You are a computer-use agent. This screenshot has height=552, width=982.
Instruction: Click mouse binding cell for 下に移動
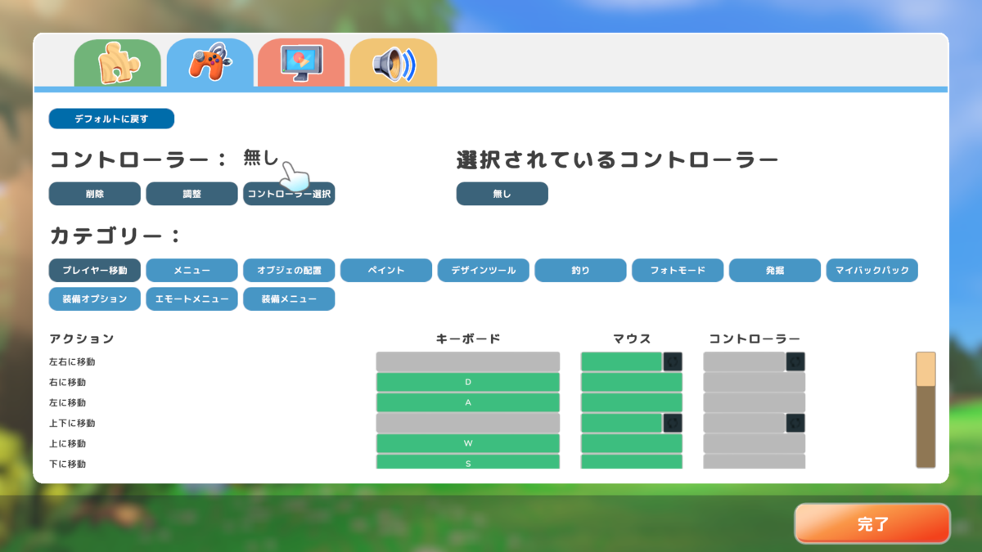click(632, 462)
